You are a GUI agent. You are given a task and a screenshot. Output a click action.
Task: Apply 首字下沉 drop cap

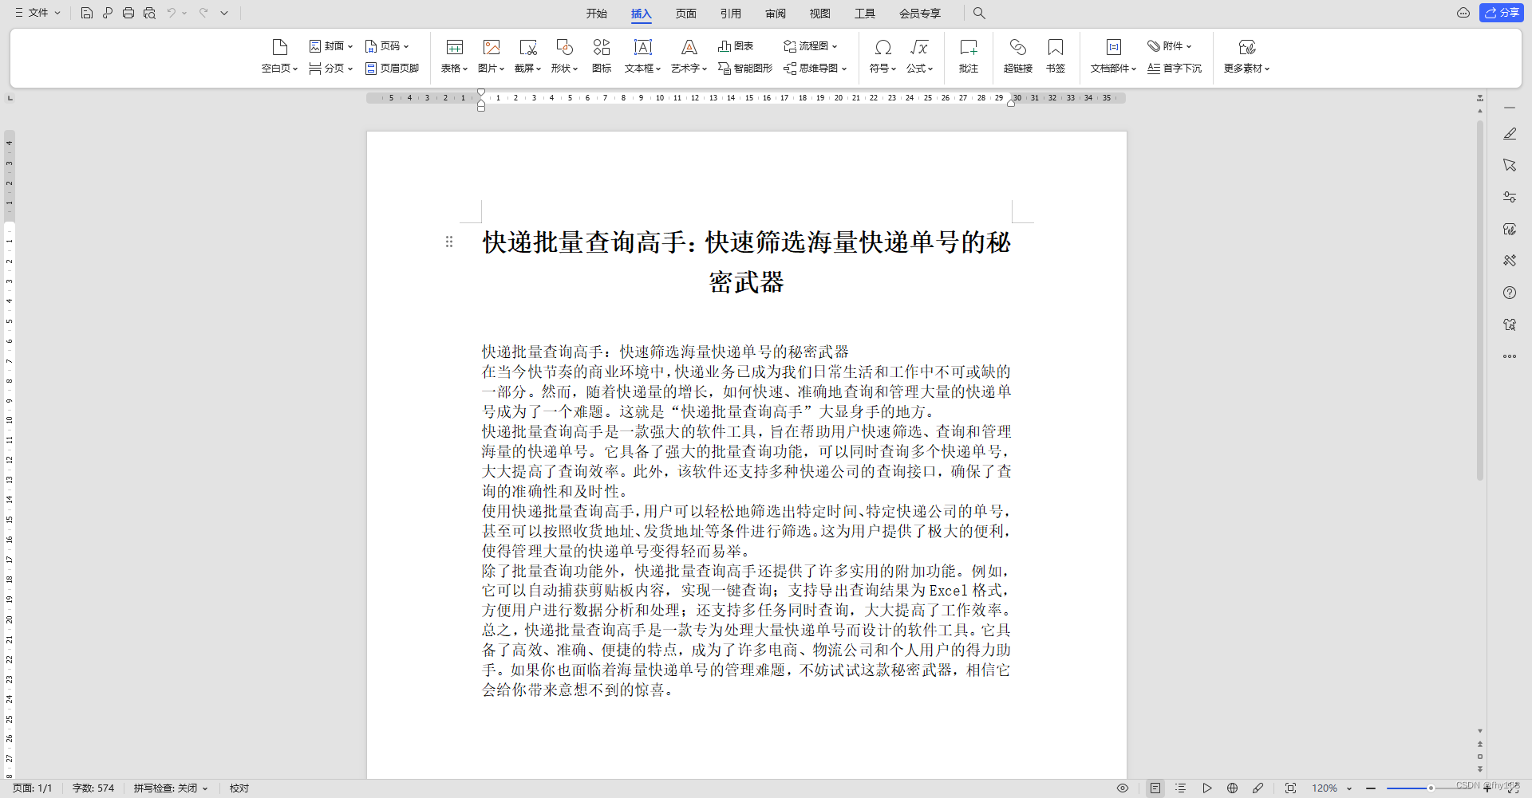coord(1175,69)
